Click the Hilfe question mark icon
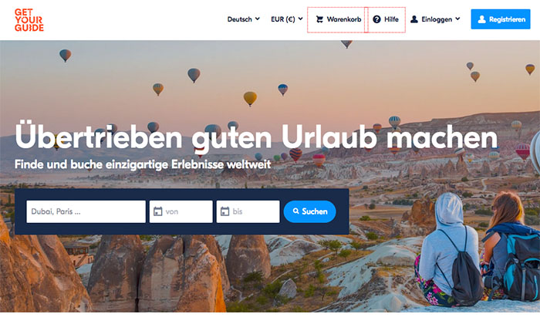540x321 pixels. (376, 19)
